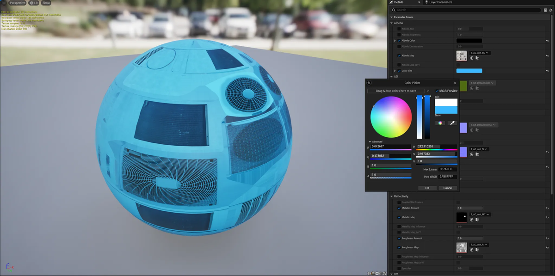Image resolution: width=555 pixels, height=276 pixels.
Task: Reset Roughness Map to default
Action: pyautogui.click(x=547, y=247)
